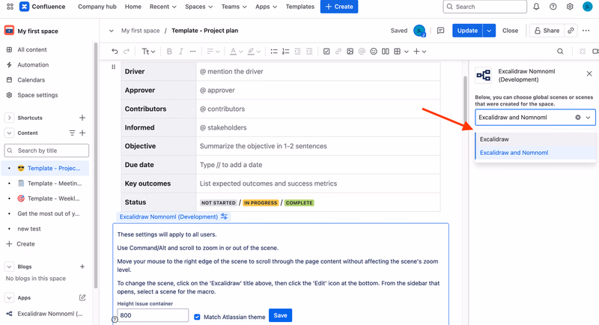This screenshot has height=325, width=599.
Task: Click the Search by title field
Action: [46, 151]
